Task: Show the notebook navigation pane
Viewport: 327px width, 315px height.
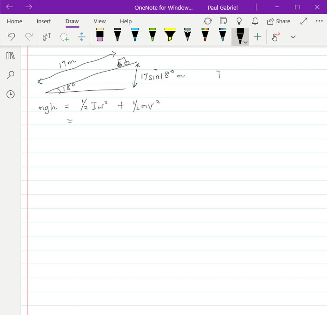Action: [11, 56]
